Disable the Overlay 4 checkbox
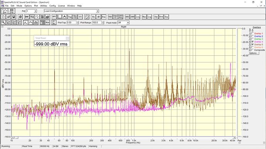This screenshot has height=149, width=266. 253,41
